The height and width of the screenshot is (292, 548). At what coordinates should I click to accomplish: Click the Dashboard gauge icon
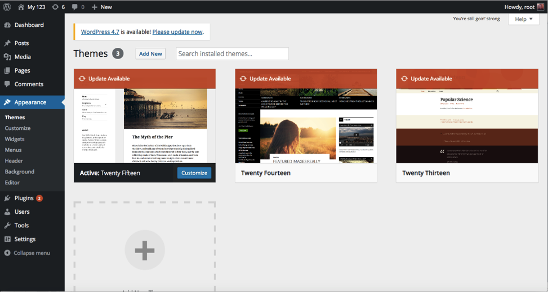(7, 25)
